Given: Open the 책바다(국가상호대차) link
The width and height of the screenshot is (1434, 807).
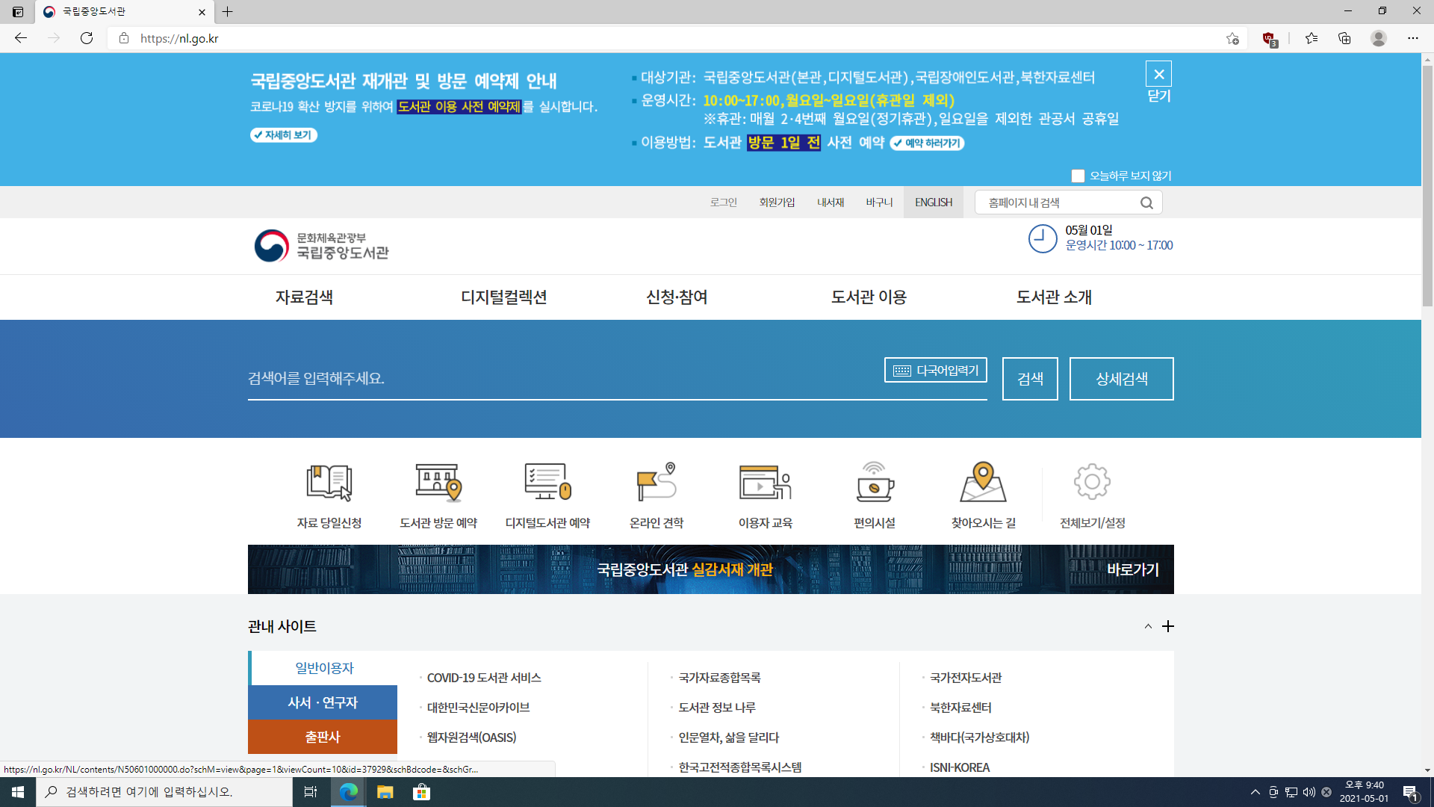Looking at the screenshot, I should pos(979,738).
